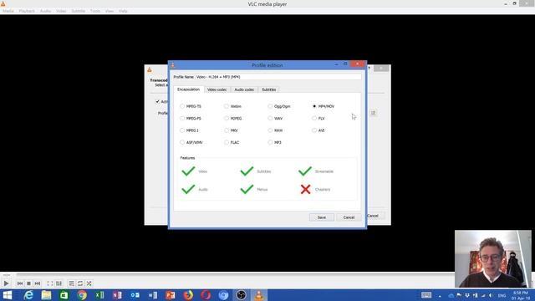Select the RAW encapsulation radio button
Image resolution: width=535 pixels, height=301 pixels.
click(270, 130)
